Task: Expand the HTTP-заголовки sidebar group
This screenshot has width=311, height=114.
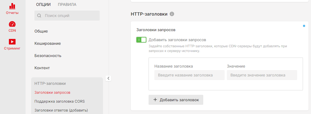Action: click(x=50, y=83)
